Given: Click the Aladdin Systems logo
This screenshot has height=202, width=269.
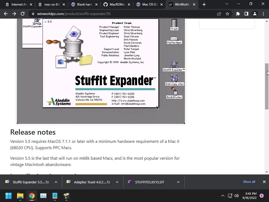Looking at the screenshot, I should [x=59, y=102].
